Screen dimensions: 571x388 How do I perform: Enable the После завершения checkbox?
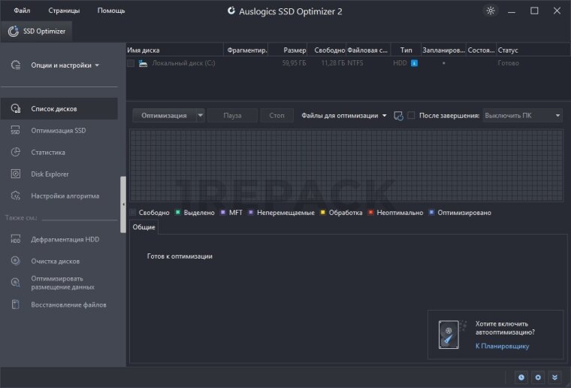[x=411, y=116]
